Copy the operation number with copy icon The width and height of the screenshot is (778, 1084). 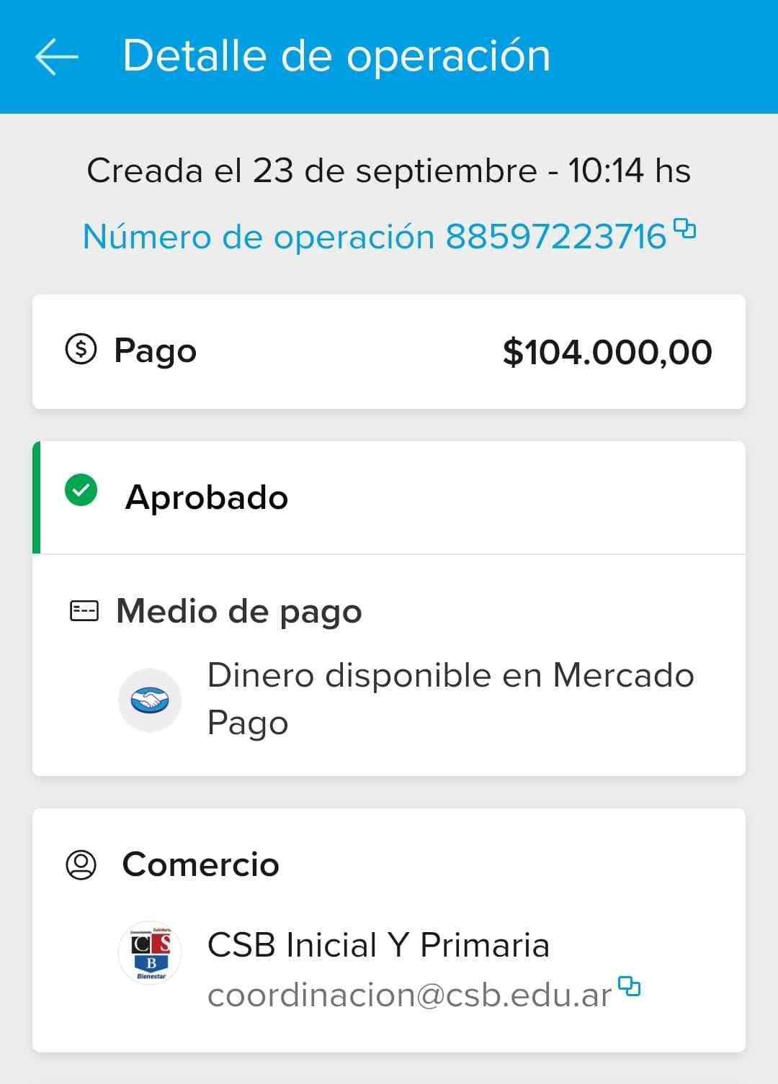[684, 228]
